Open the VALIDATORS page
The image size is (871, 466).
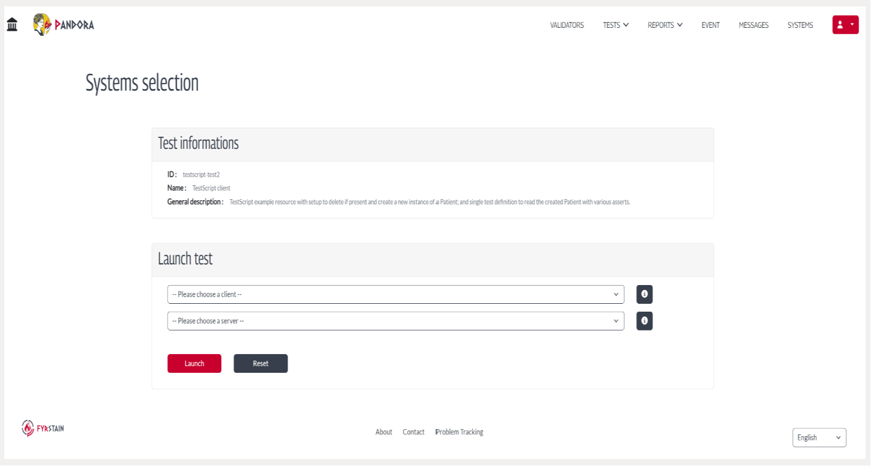pyautogui.click(x=566, y=25)
